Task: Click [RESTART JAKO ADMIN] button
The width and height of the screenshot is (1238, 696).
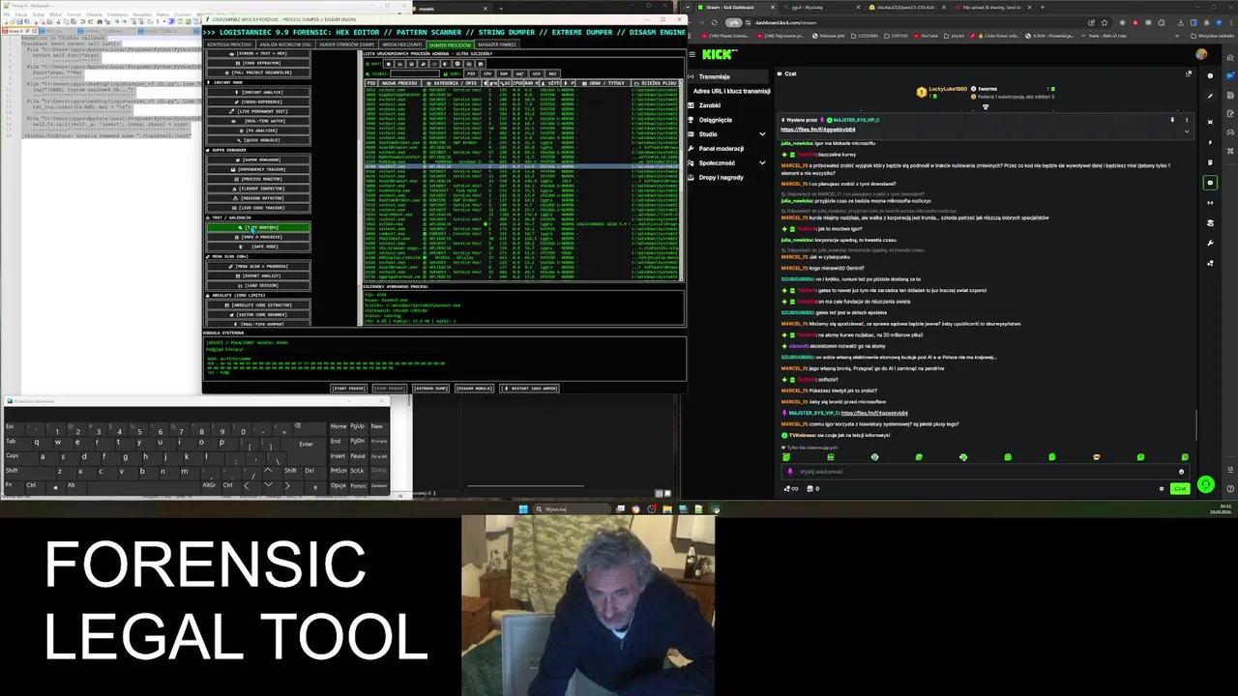Action: (530, 389)
